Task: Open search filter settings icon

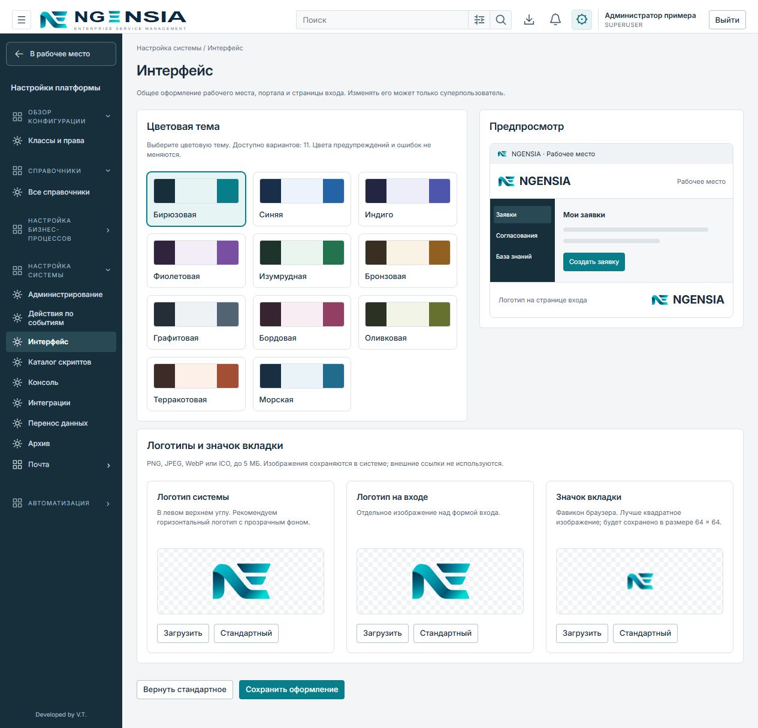Action: point(479,20)
